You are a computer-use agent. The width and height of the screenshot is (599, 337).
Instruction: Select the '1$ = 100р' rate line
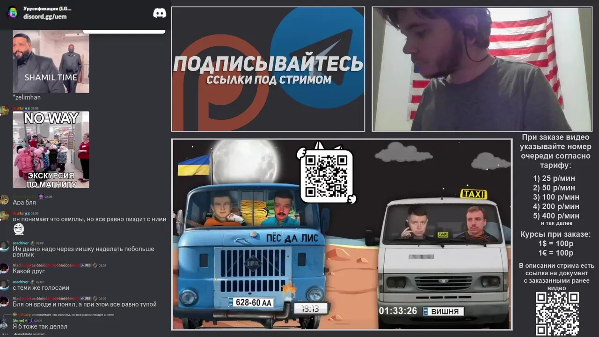[555, 243]
